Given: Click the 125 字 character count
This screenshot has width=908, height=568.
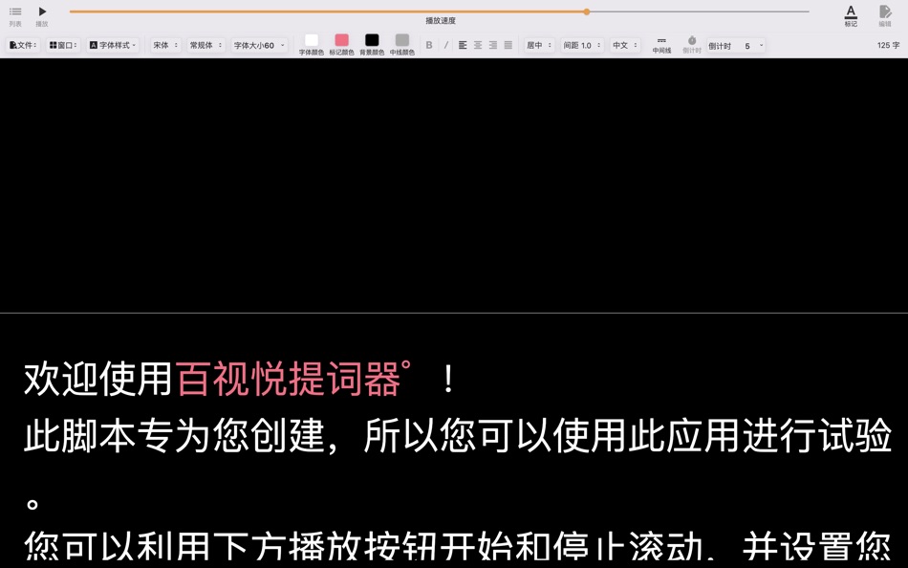Looking at the screenshot, I should [x=888, y=45].
